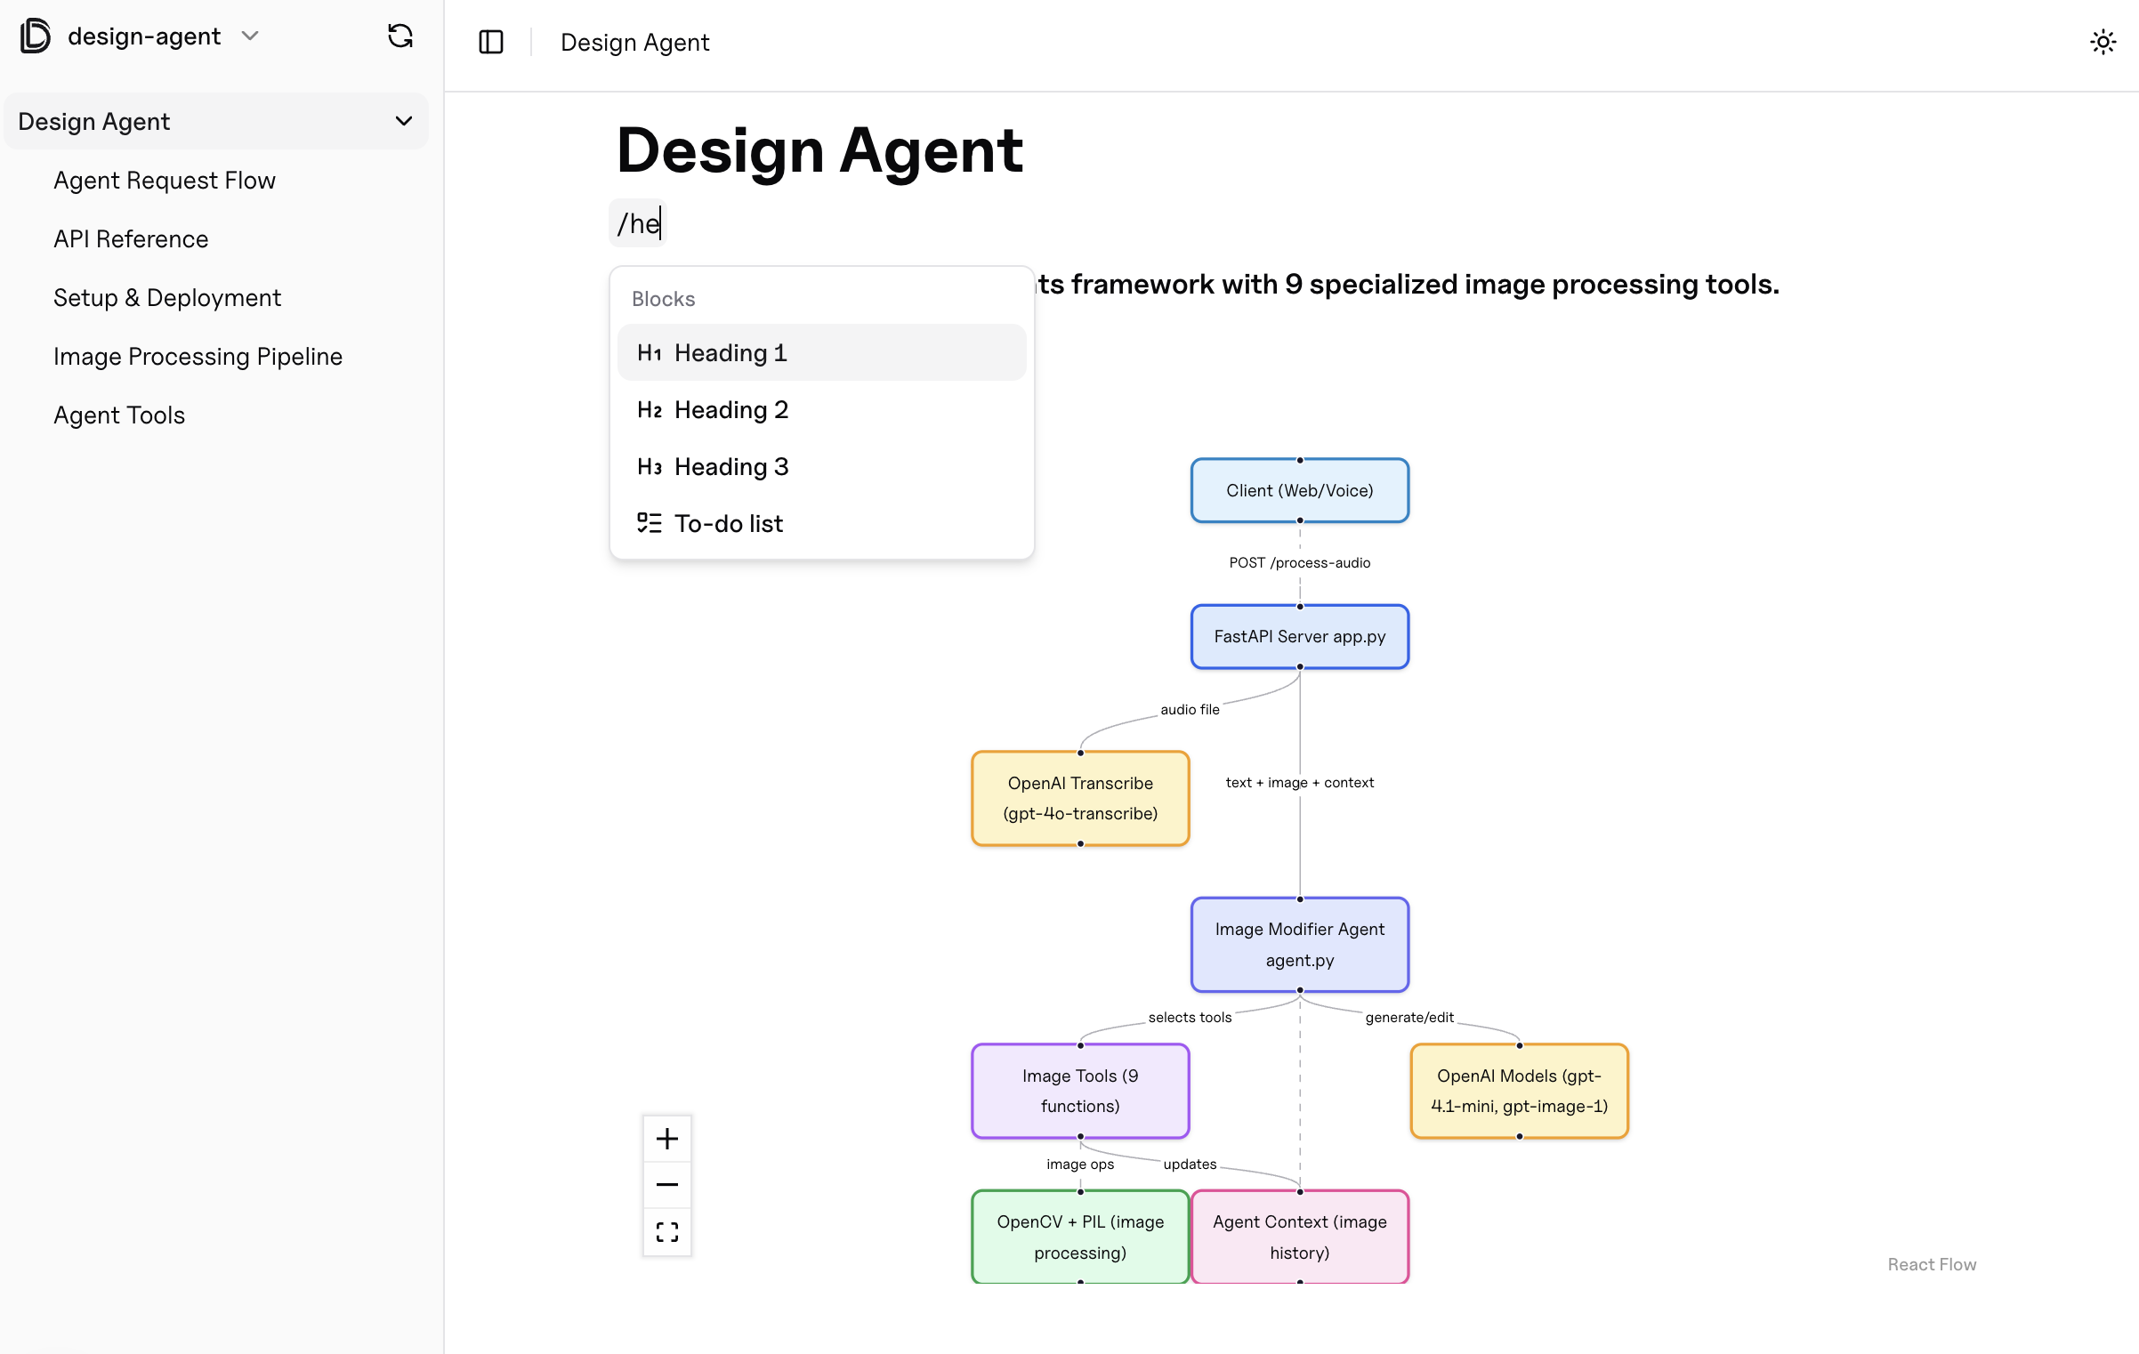Click the refresh sync icon
Viewport: 2139px width, 1354px height.
[x=400, y=36]
